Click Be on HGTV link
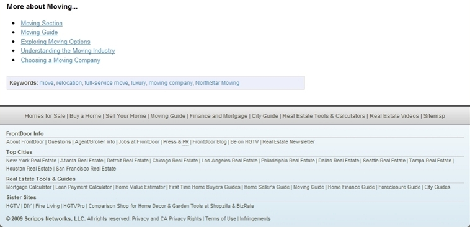Image resolution: width=470 pixels, height=227 pixels. pyautogui.click(x=244, y=142)
